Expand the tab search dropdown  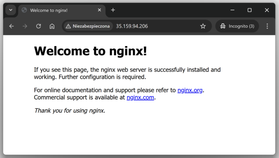11,10
